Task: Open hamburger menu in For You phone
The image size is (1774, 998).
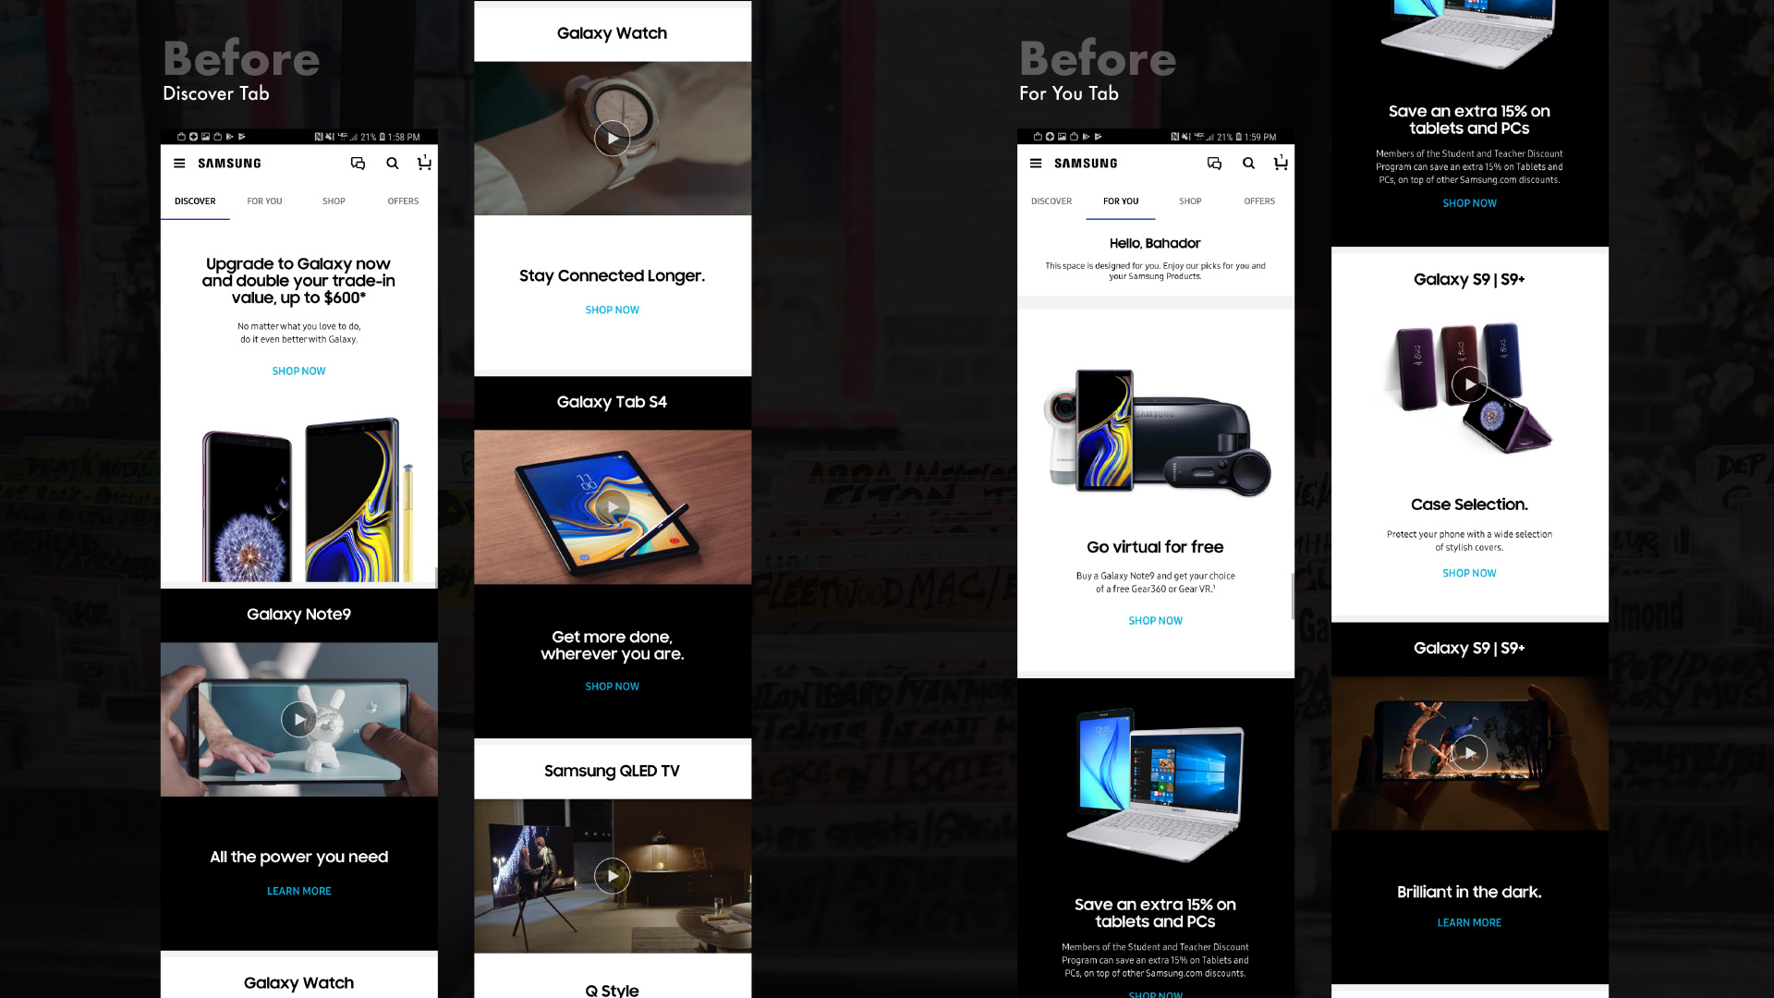Action: (1036, 164)
